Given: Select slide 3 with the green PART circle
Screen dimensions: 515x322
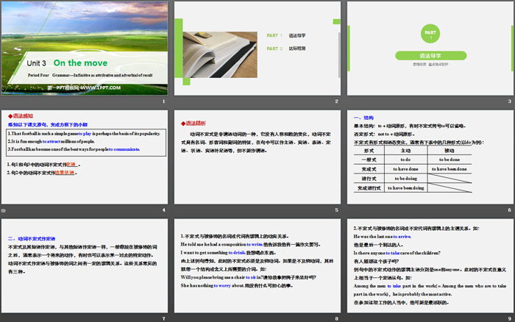Looking at the screenshot, I should point(430,49).
